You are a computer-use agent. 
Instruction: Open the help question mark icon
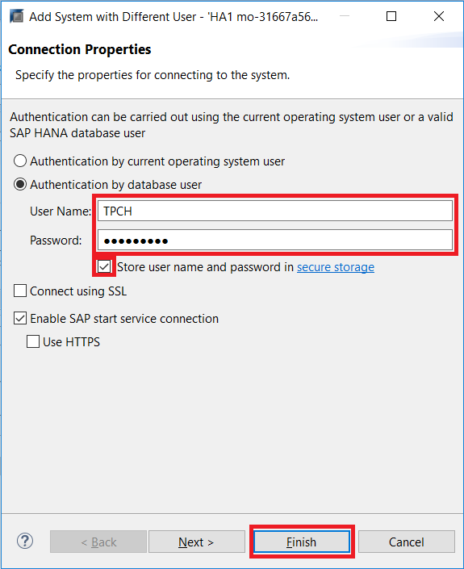click(25, 542)
